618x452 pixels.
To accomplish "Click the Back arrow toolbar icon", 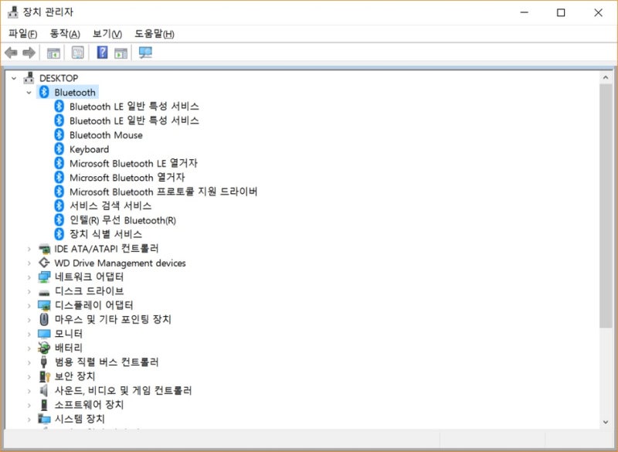I will [x=11, y=53].
